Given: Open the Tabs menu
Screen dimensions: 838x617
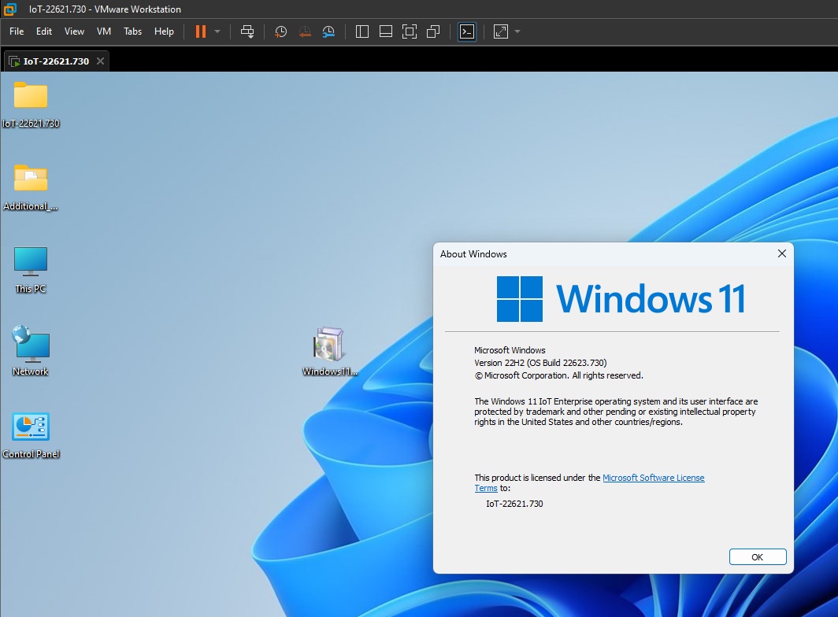Looking at the screenshot, I should click(x=132, y=31).
